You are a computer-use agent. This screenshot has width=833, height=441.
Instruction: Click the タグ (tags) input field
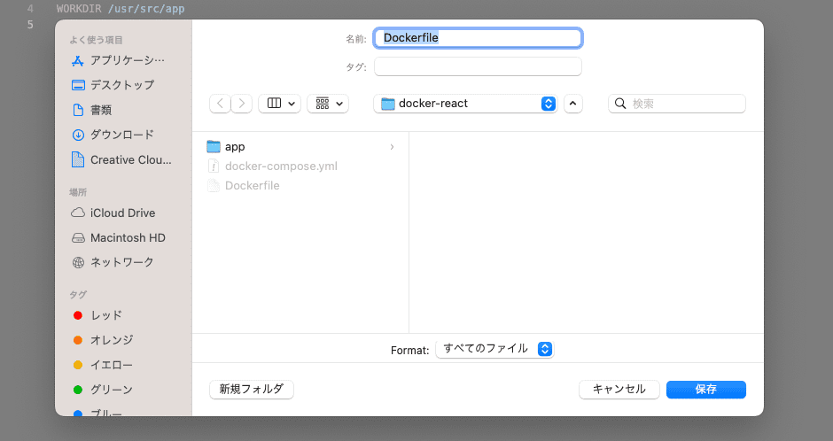[478, 66]
